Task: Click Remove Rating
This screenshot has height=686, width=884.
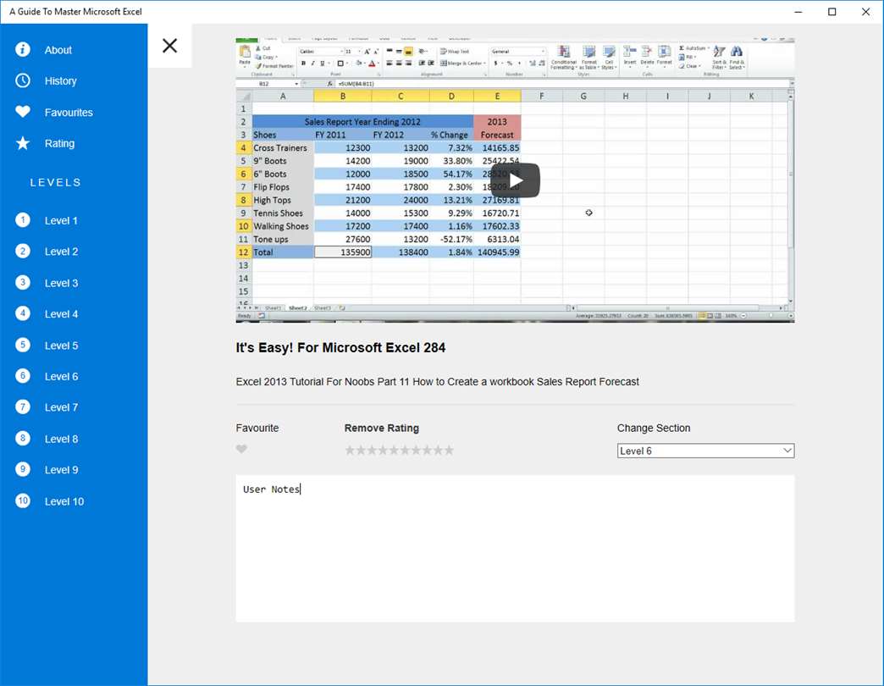Action: click(x=382, y=428)
